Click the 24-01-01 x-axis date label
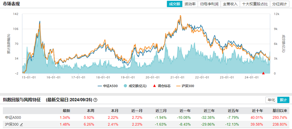The width and height of the screenshot is (292, 129). coord(252,77)
